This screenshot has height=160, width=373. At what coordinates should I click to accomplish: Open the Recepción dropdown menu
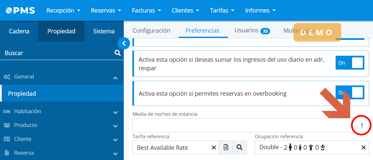pyautogui.click(x=63, y=11)
